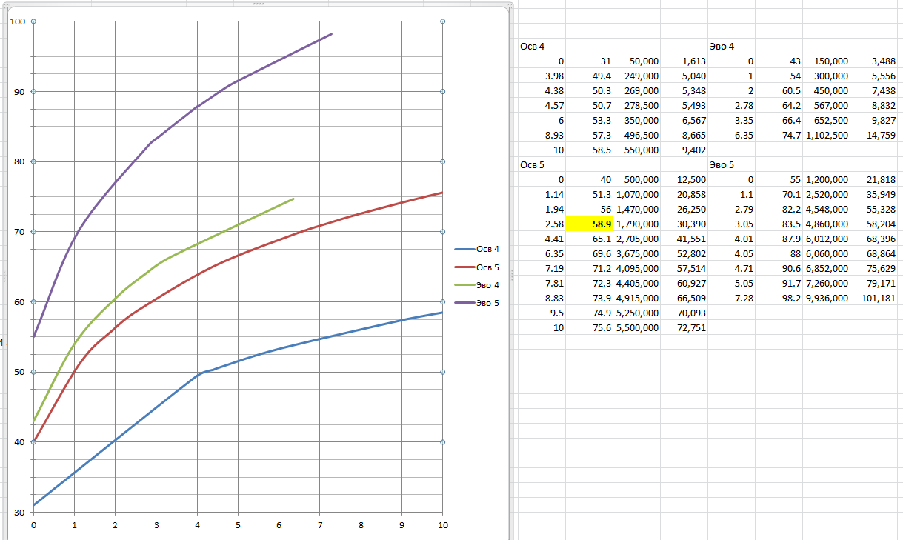Select cell containing 72,751
The height and width of the screenshot is (540, 903).
(684, 327)
